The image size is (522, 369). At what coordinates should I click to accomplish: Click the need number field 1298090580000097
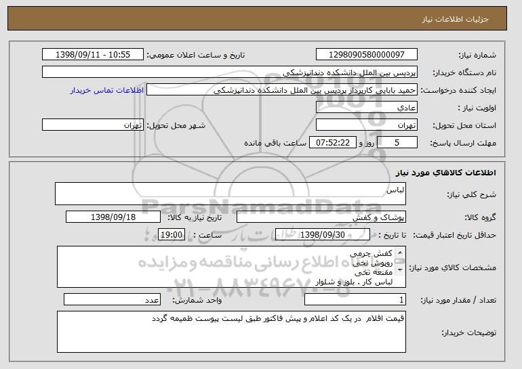coord(367,55)
